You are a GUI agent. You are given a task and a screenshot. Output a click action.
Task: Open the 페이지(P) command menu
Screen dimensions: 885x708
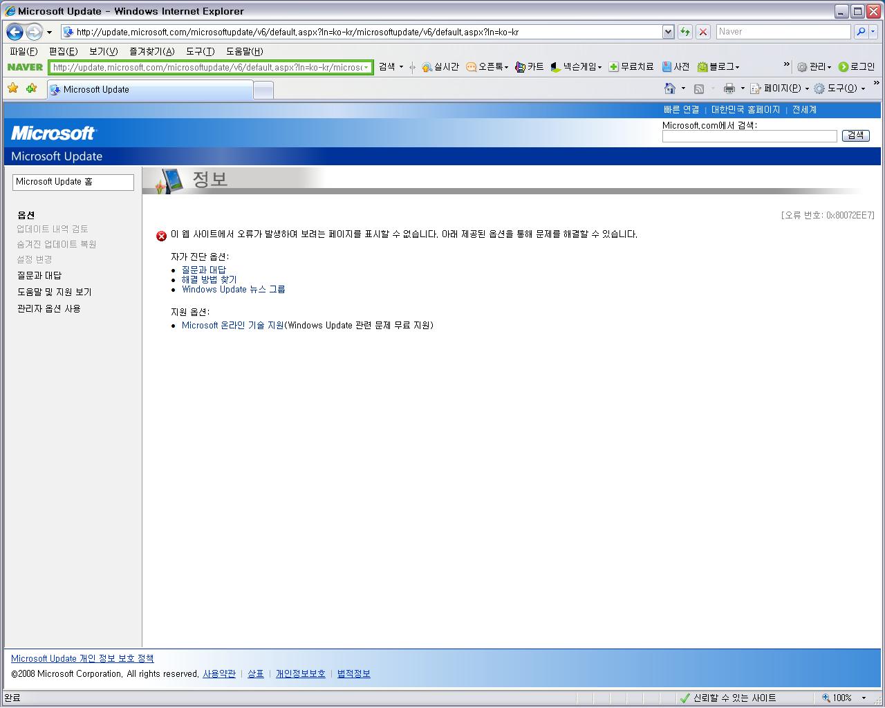780,88
